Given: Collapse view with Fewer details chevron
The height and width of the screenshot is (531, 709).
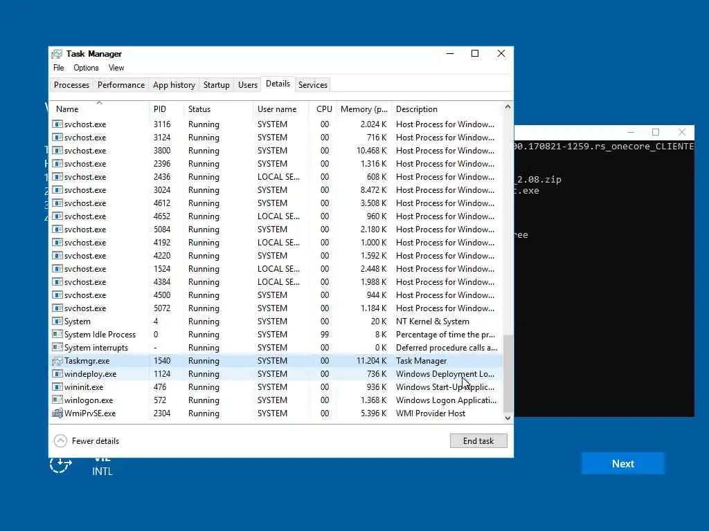Looking at the screenshot, I should (x=60, y=440).
